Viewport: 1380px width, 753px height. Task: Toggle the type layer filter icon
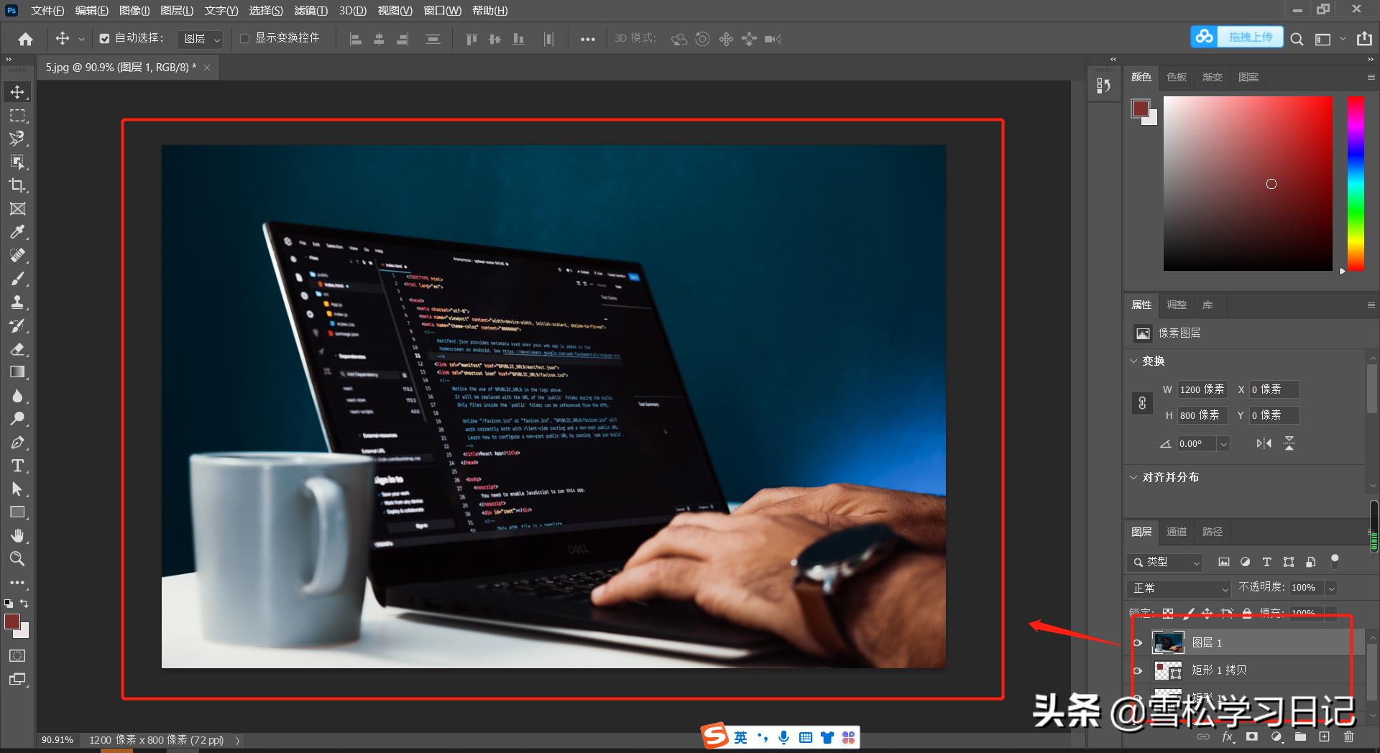(1266, 562)
